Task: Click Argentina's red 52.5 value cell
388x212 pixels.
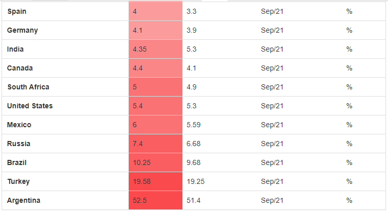Action: point(155,200)
